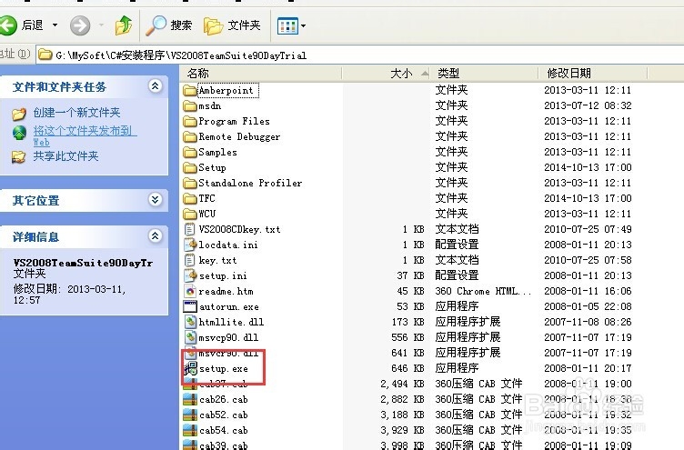Image resolution: width=684 pixels, height=450 pixels.
Task: Click the address bar path field
Action: point(359,55)
